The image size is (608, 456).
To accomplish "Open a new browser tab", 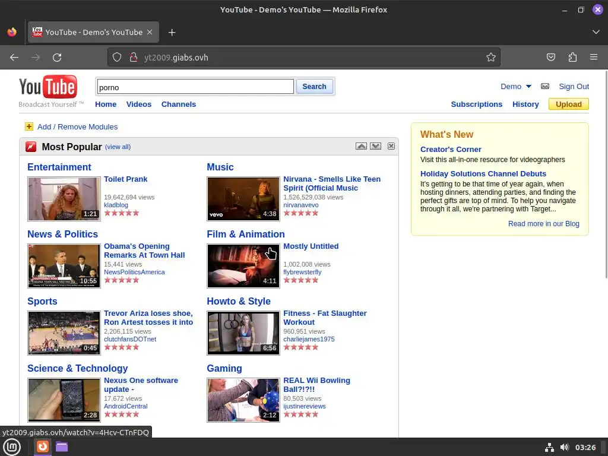I will click(172, 33).
